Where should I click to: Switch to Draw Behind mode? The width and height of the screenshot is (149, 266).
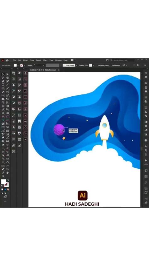pos(5,193)
